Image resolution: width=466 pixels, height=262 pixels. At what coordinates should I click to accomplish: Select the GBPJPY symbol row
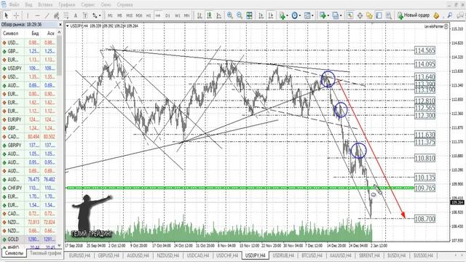tap(29, 146)
